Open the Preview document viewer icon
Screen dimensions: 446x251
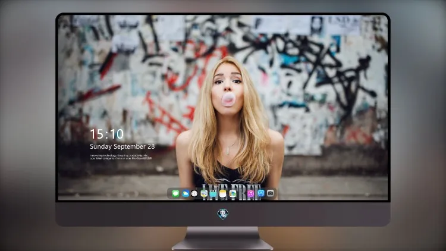coord(204,194)
